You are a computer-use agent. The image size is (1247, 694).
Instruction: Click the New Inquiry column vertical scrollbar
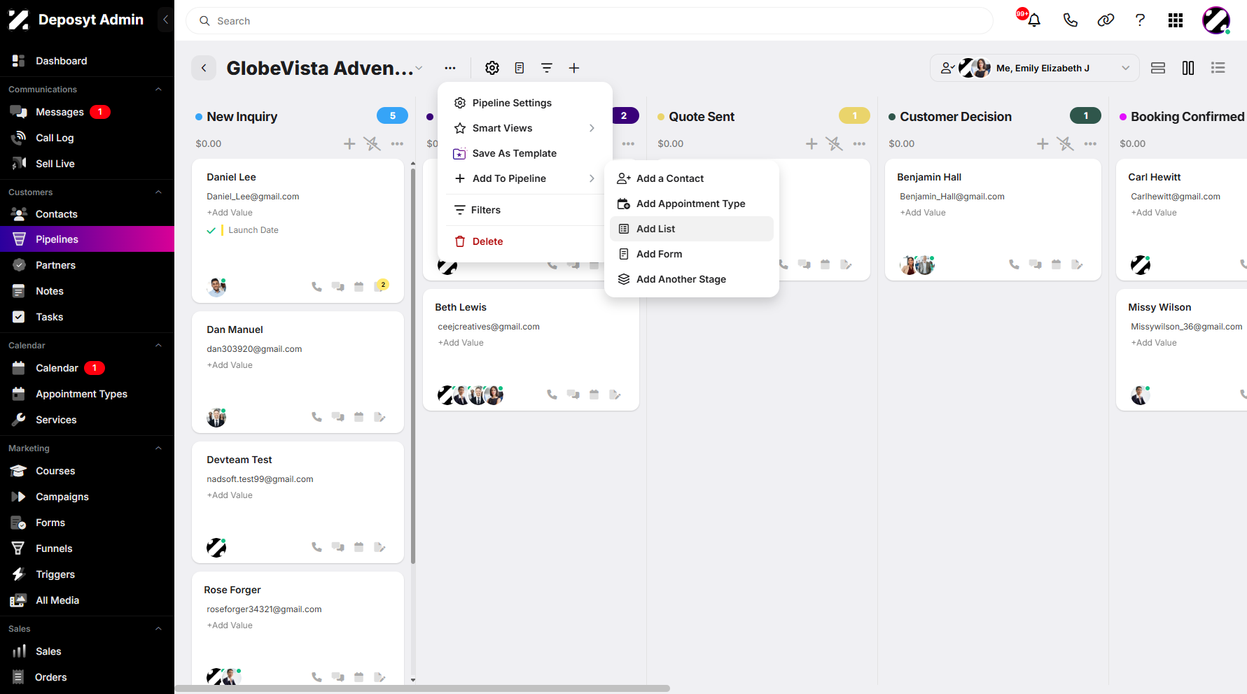tap(413, 366)
